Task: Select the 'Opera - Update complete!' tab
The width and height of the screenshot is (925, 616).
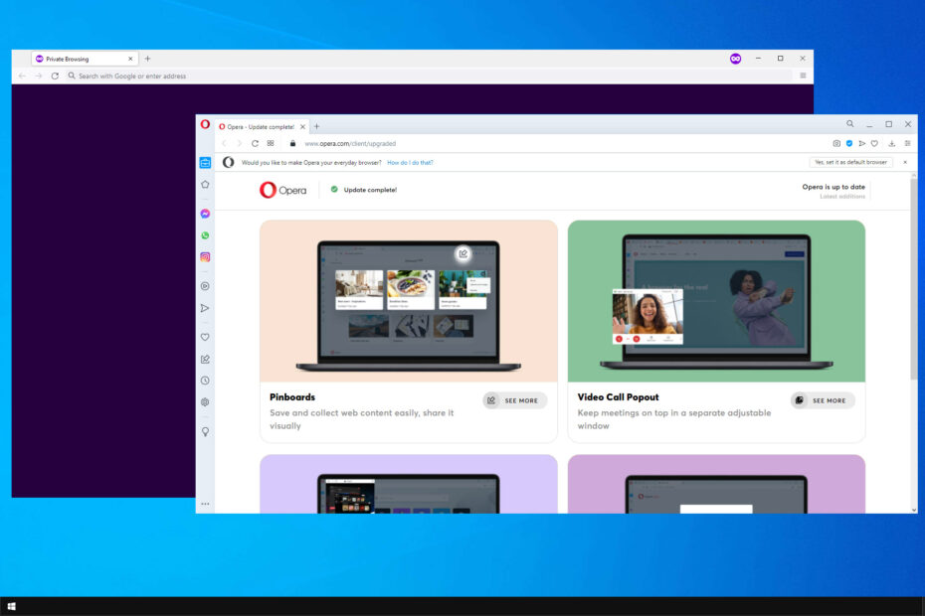Action: pyautogui.click(x=262, y=127)
